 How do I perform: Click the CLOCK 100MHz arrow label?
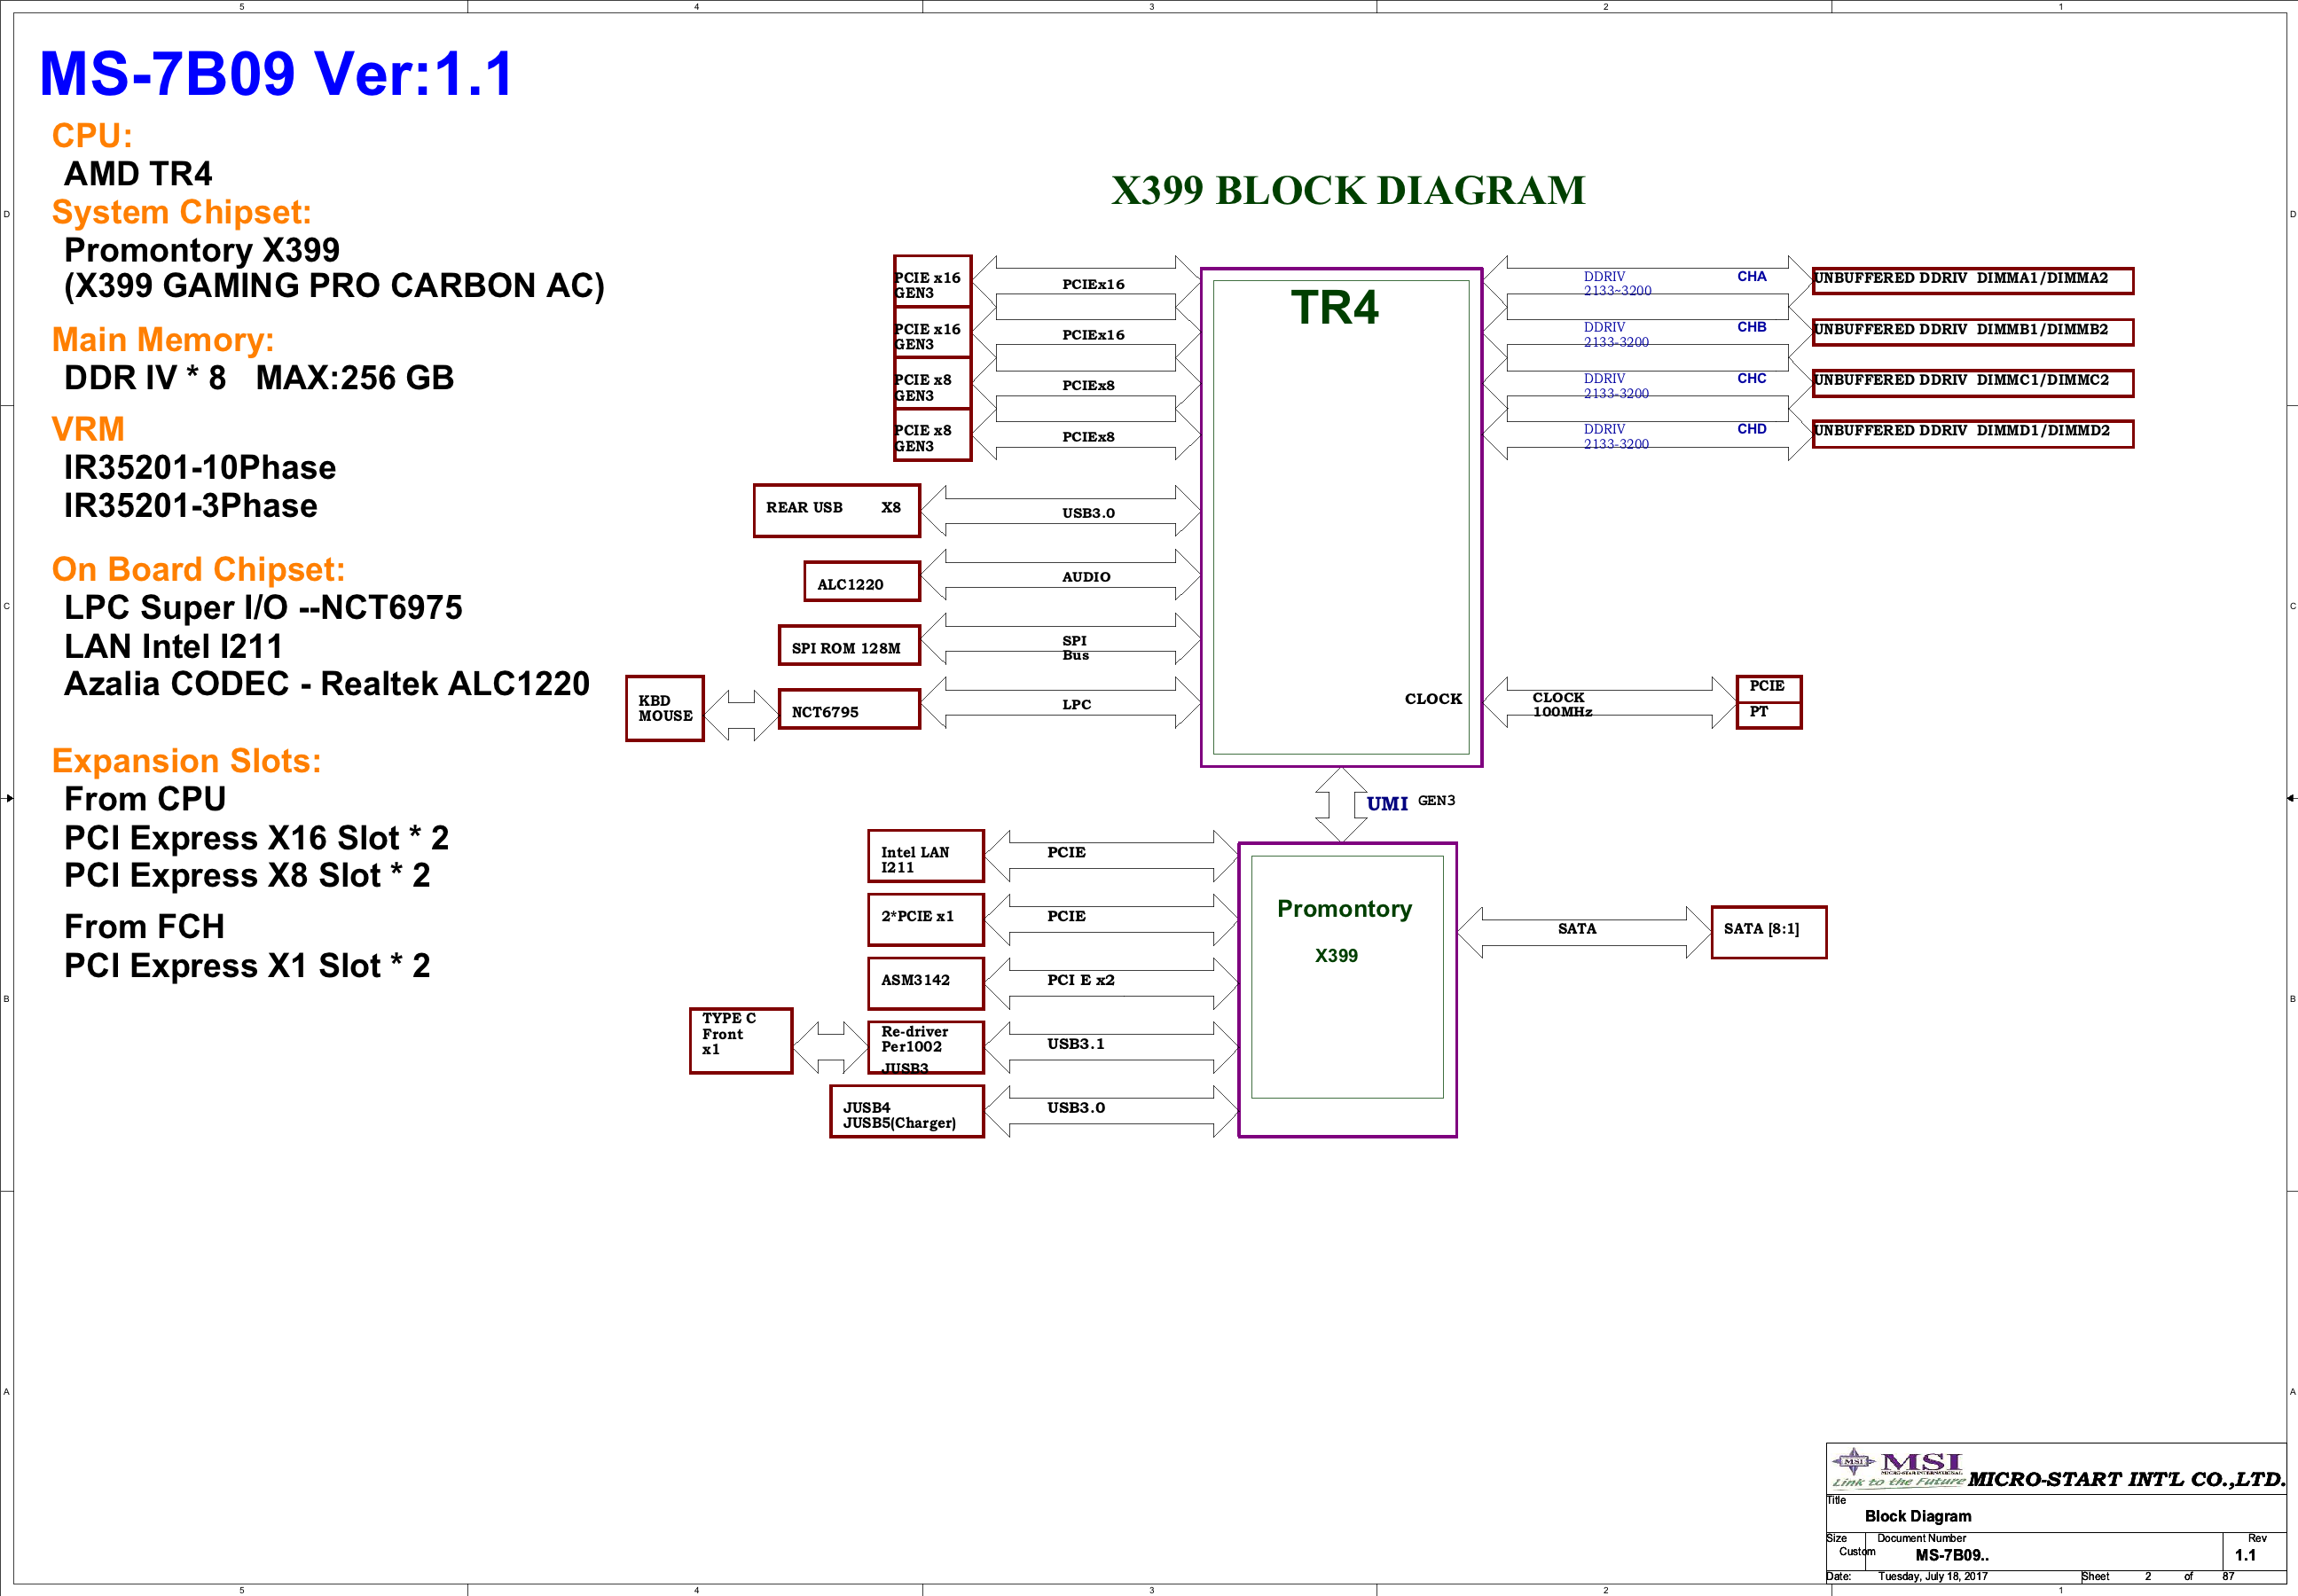click(x=1562, y=705)
